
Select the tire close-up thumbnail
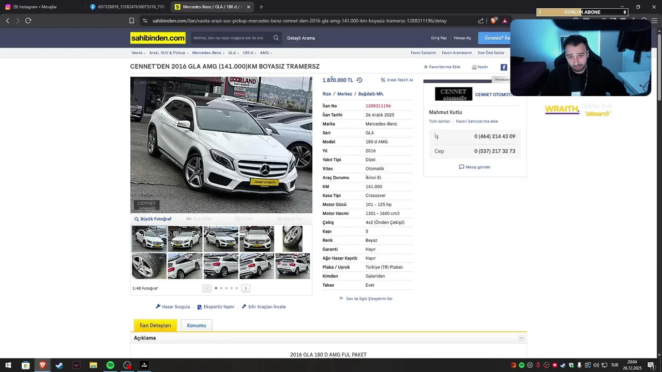click(292, 239)
